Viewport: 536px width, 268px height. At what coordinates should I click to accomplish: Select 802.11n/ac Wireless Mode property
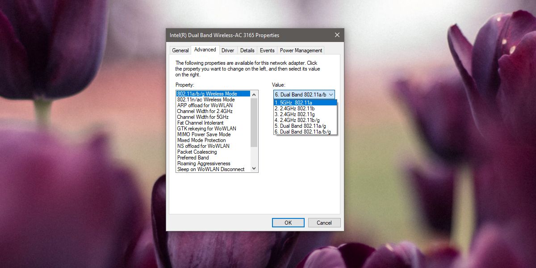tap(214, 100)
